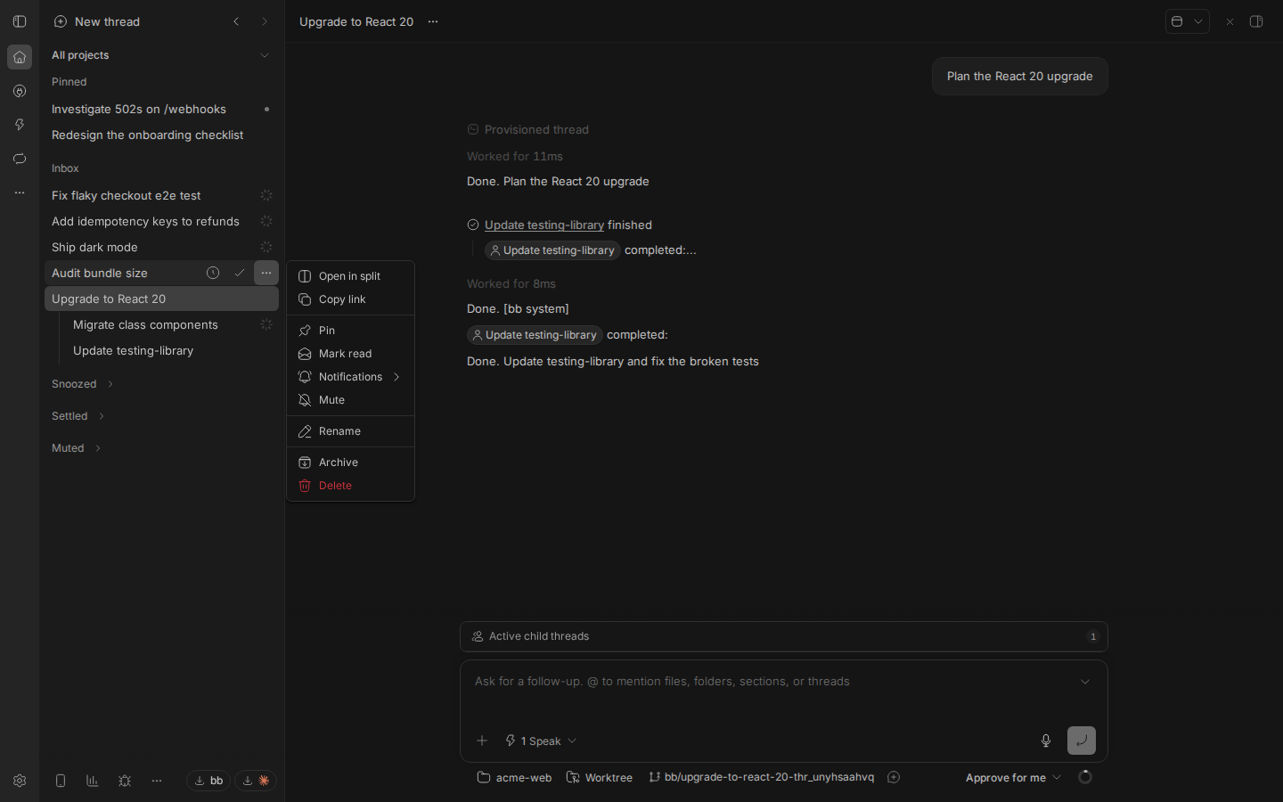Viewport: 1283px width, 802px height.
Task: Open the Approve for me dropdown
Action: click(1014, 777)
